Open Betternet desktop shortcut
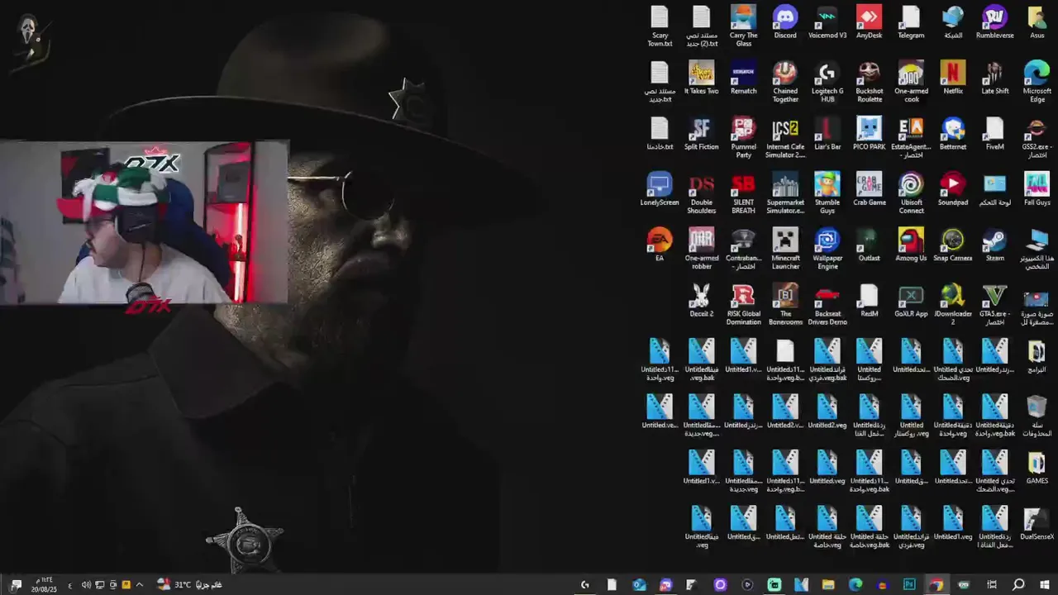This screenshot has height=595, width=1058. 953,134
